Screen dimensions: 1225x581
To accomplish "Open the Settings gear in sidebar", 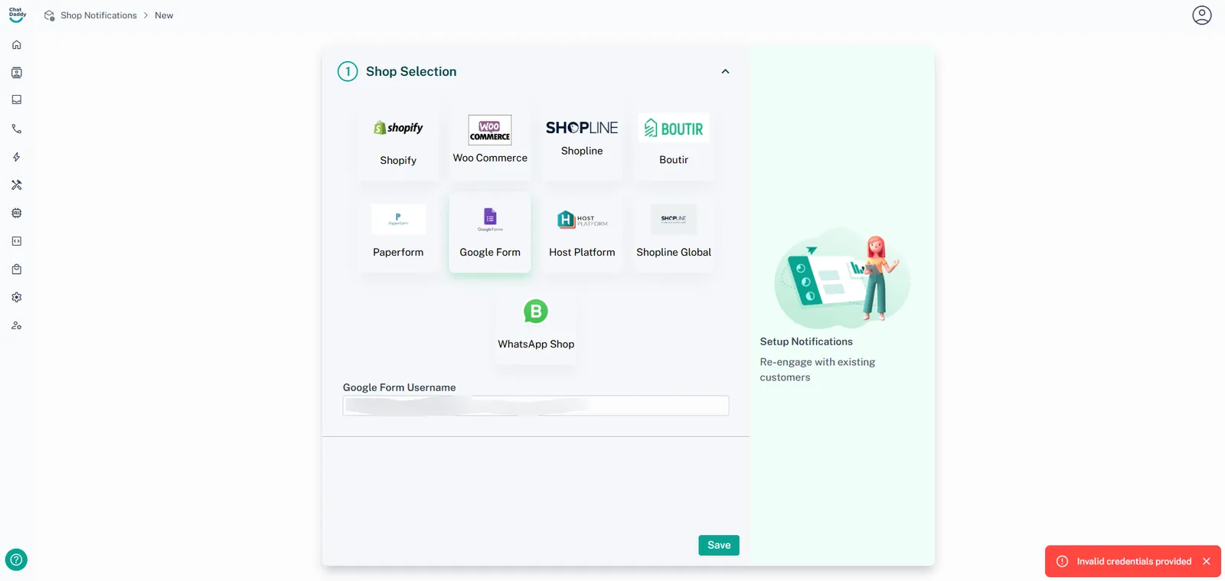I will (17, 297).
